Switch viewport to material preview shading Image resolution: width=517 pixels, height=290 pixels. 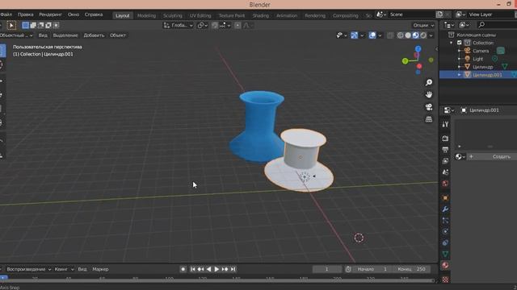point(415,35)
